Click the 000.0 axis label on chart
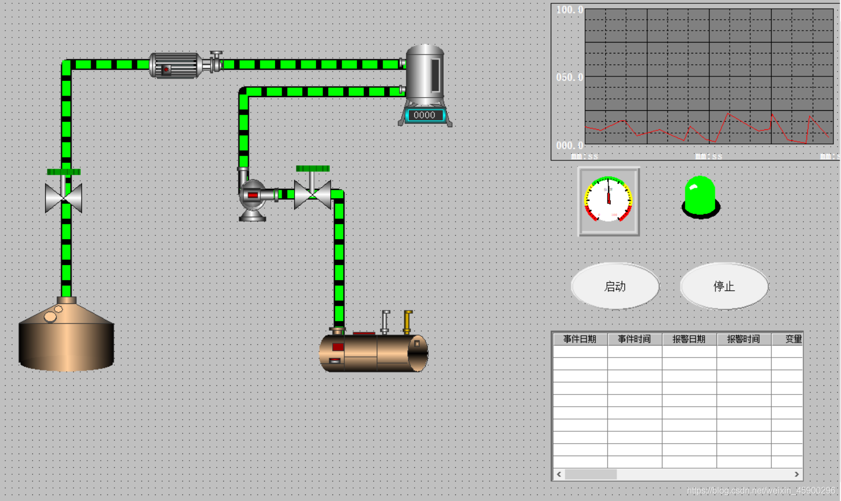The height and width of the screenshot is (501, 841). [569, 145]
